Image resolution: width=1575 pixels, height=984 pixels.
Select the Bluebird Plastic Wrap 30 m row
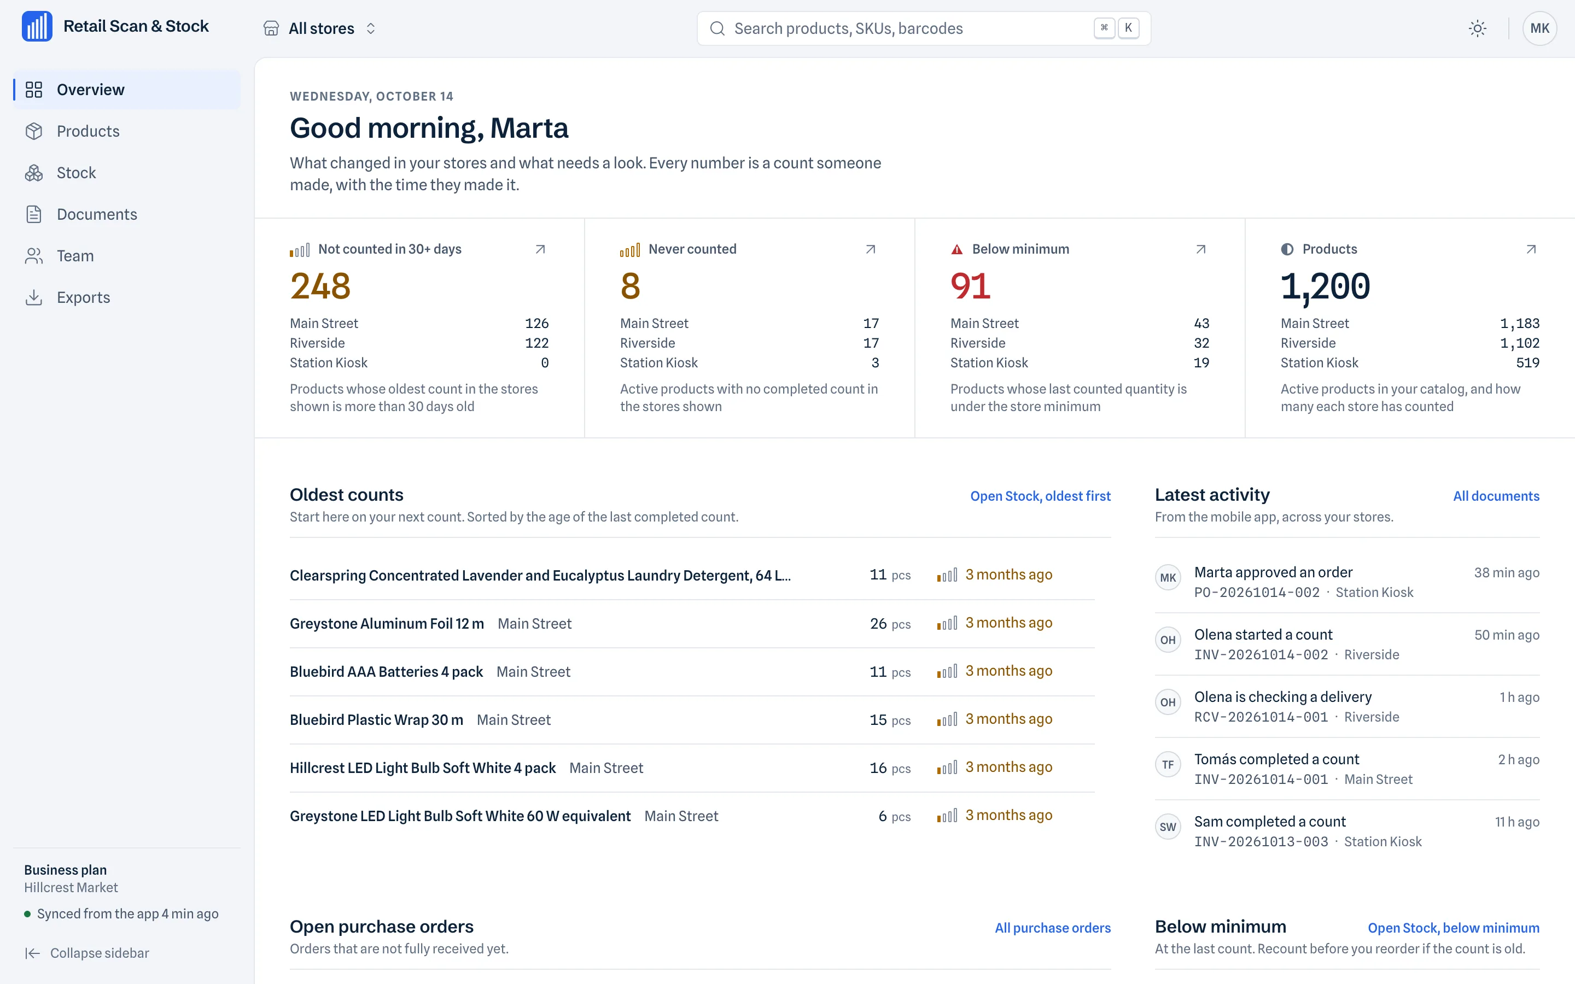pyautogui.click(x=692, y=720)
